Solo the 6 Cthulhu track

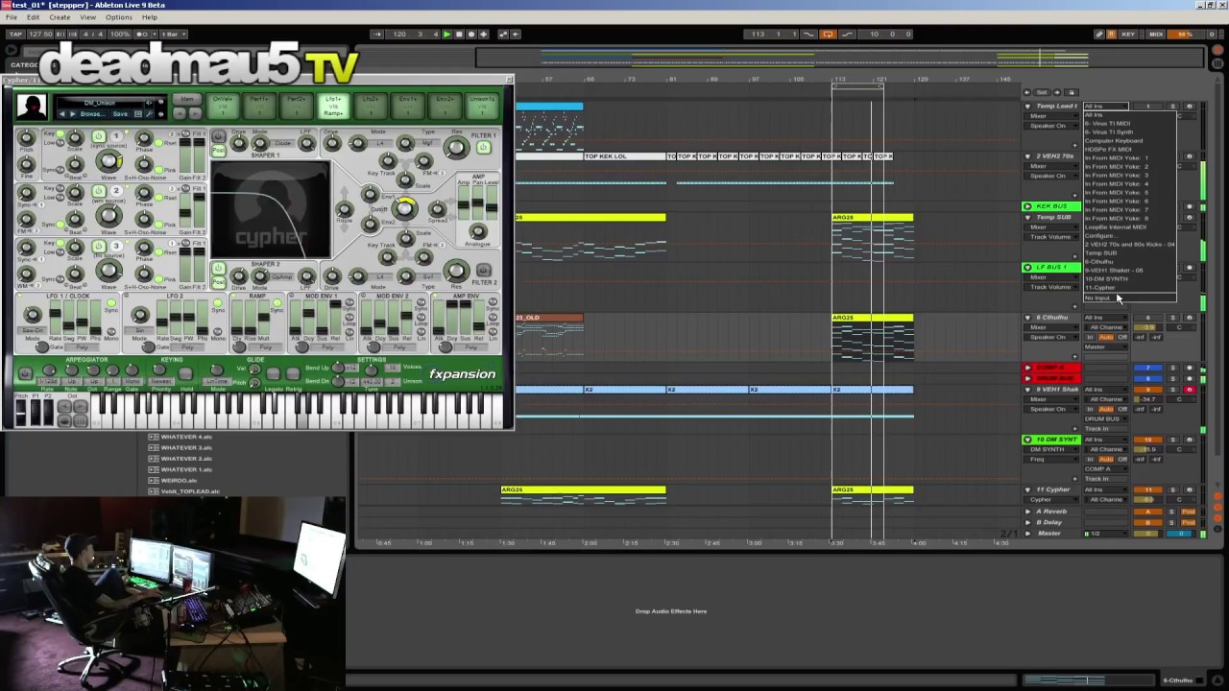point(1172,318)
